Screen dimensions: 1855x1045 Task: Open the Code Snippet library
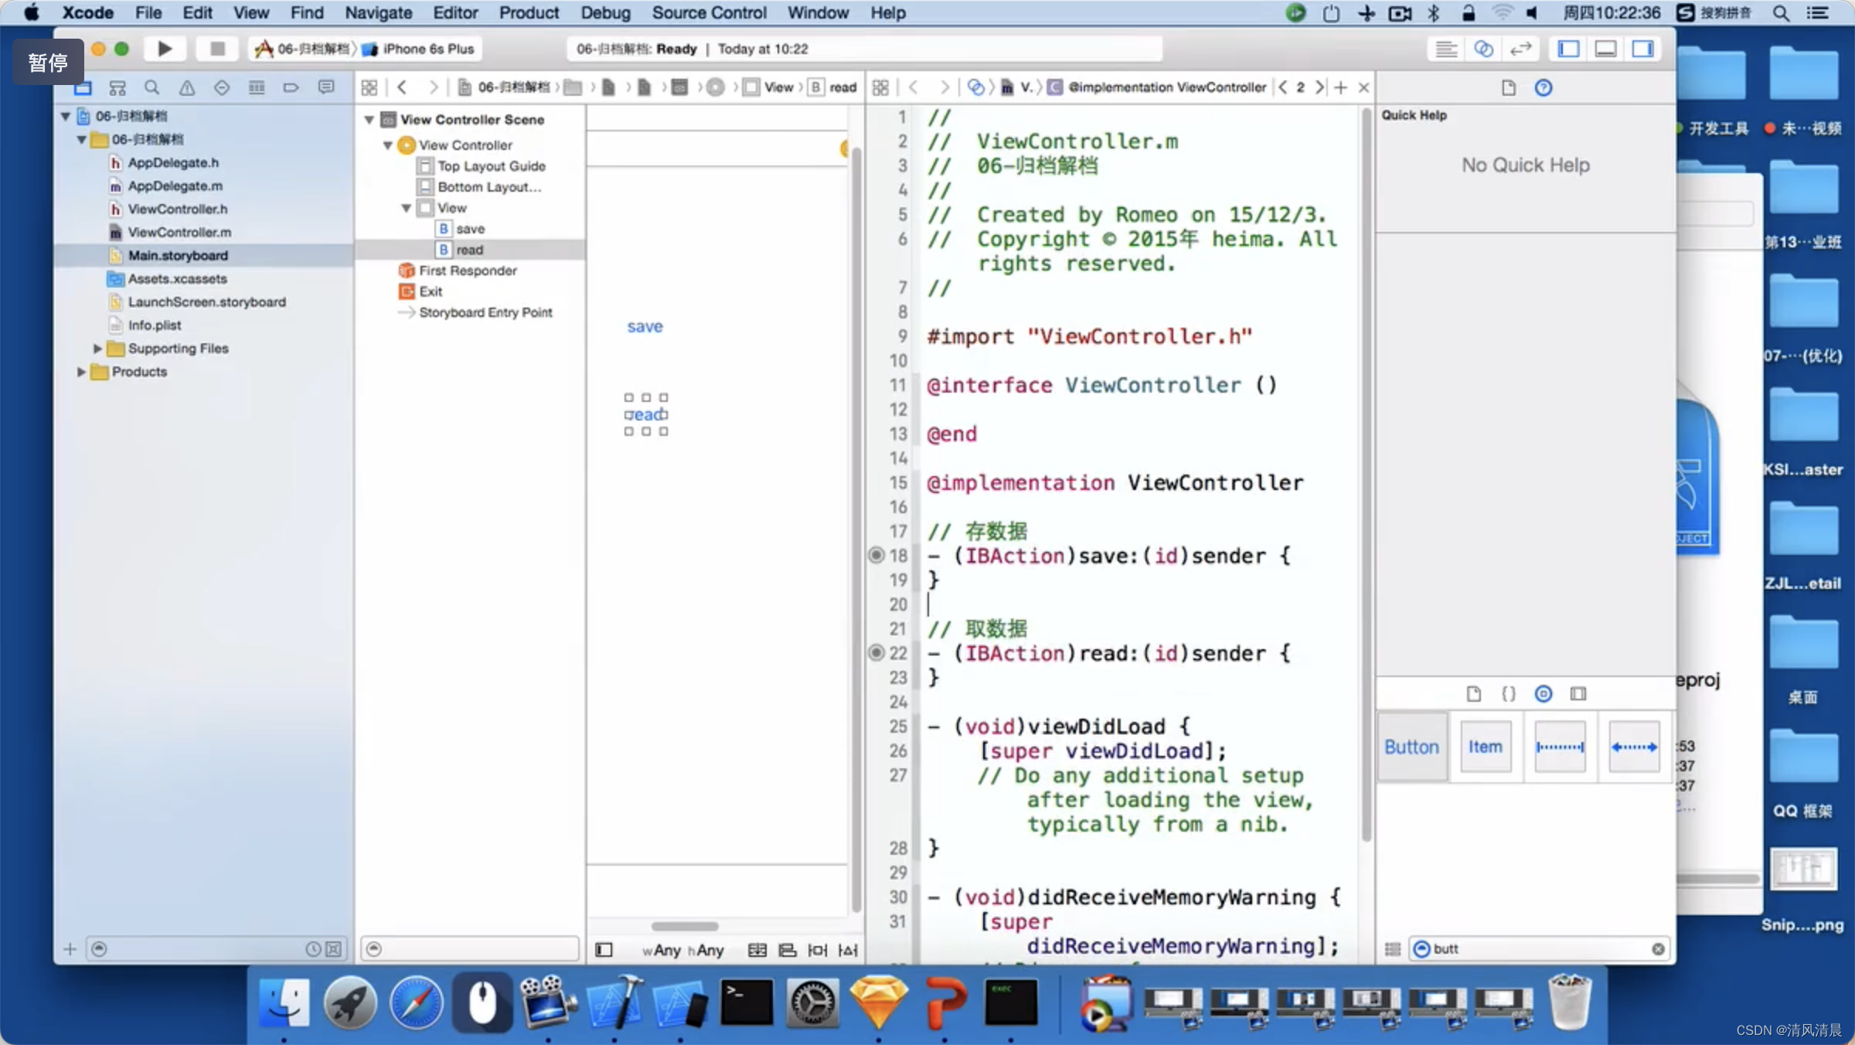[1509, 693]
